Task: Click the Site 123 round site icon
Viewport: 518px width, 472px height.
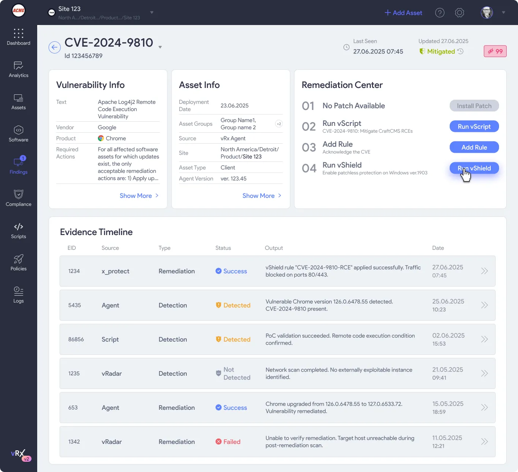Action: pyautogui.click(x=52, y=13)
